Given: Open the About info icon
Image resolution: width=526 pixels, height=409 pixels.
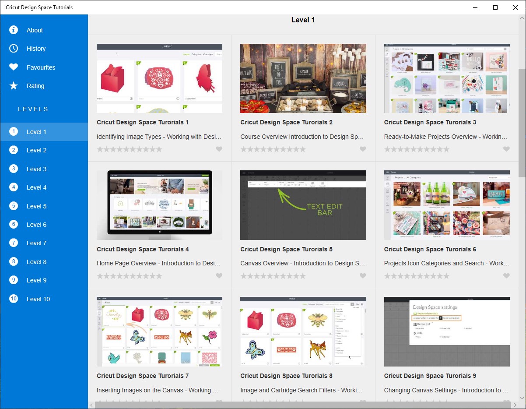Looking at the screenshot, I should point(14,30).
